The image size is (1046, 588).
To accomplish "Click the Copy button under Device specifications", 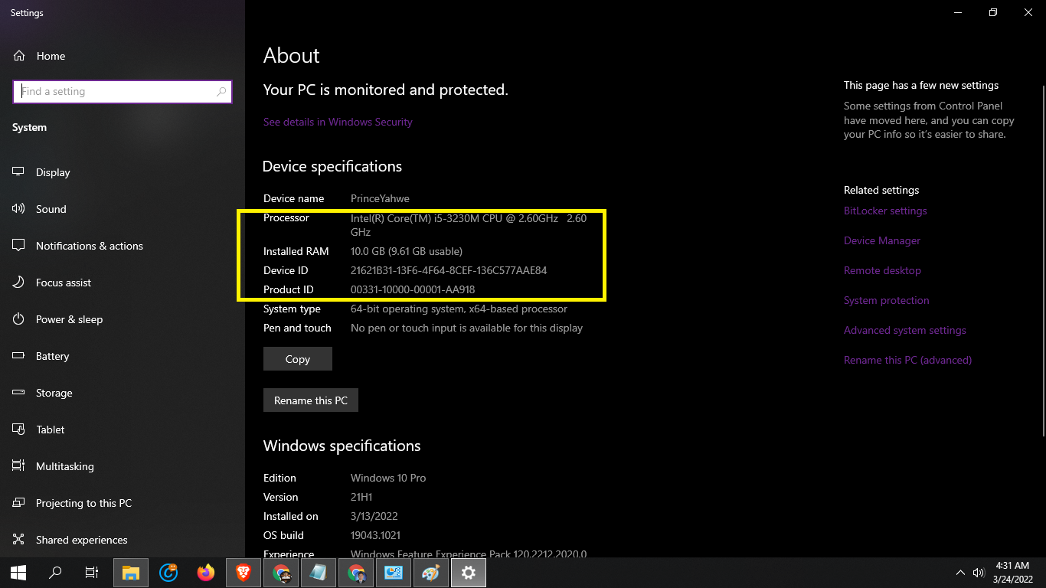I will tap(298, 359).
